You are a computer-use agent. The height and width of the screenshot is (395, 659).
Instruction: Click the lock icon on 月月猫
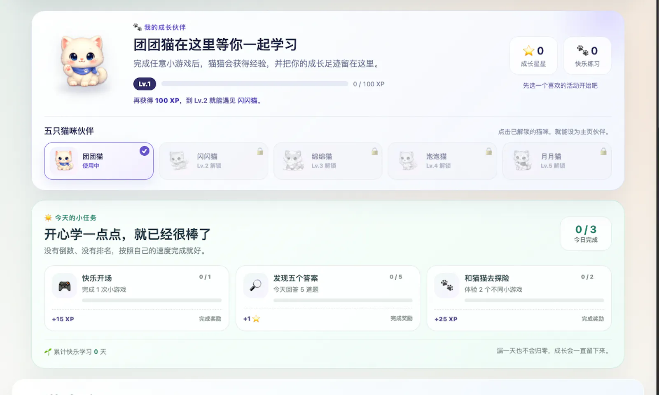click(x=603, y=151)
